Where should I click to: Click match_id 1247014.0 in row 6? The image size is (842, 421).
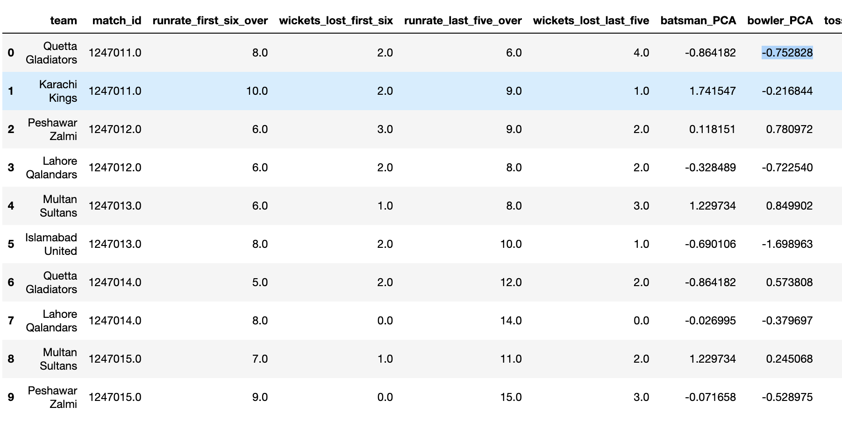[x=115, y=282]
